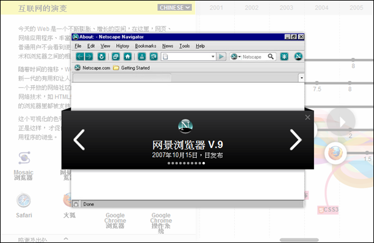Open the History menu in Netscape screenshot

pos(123,46)
